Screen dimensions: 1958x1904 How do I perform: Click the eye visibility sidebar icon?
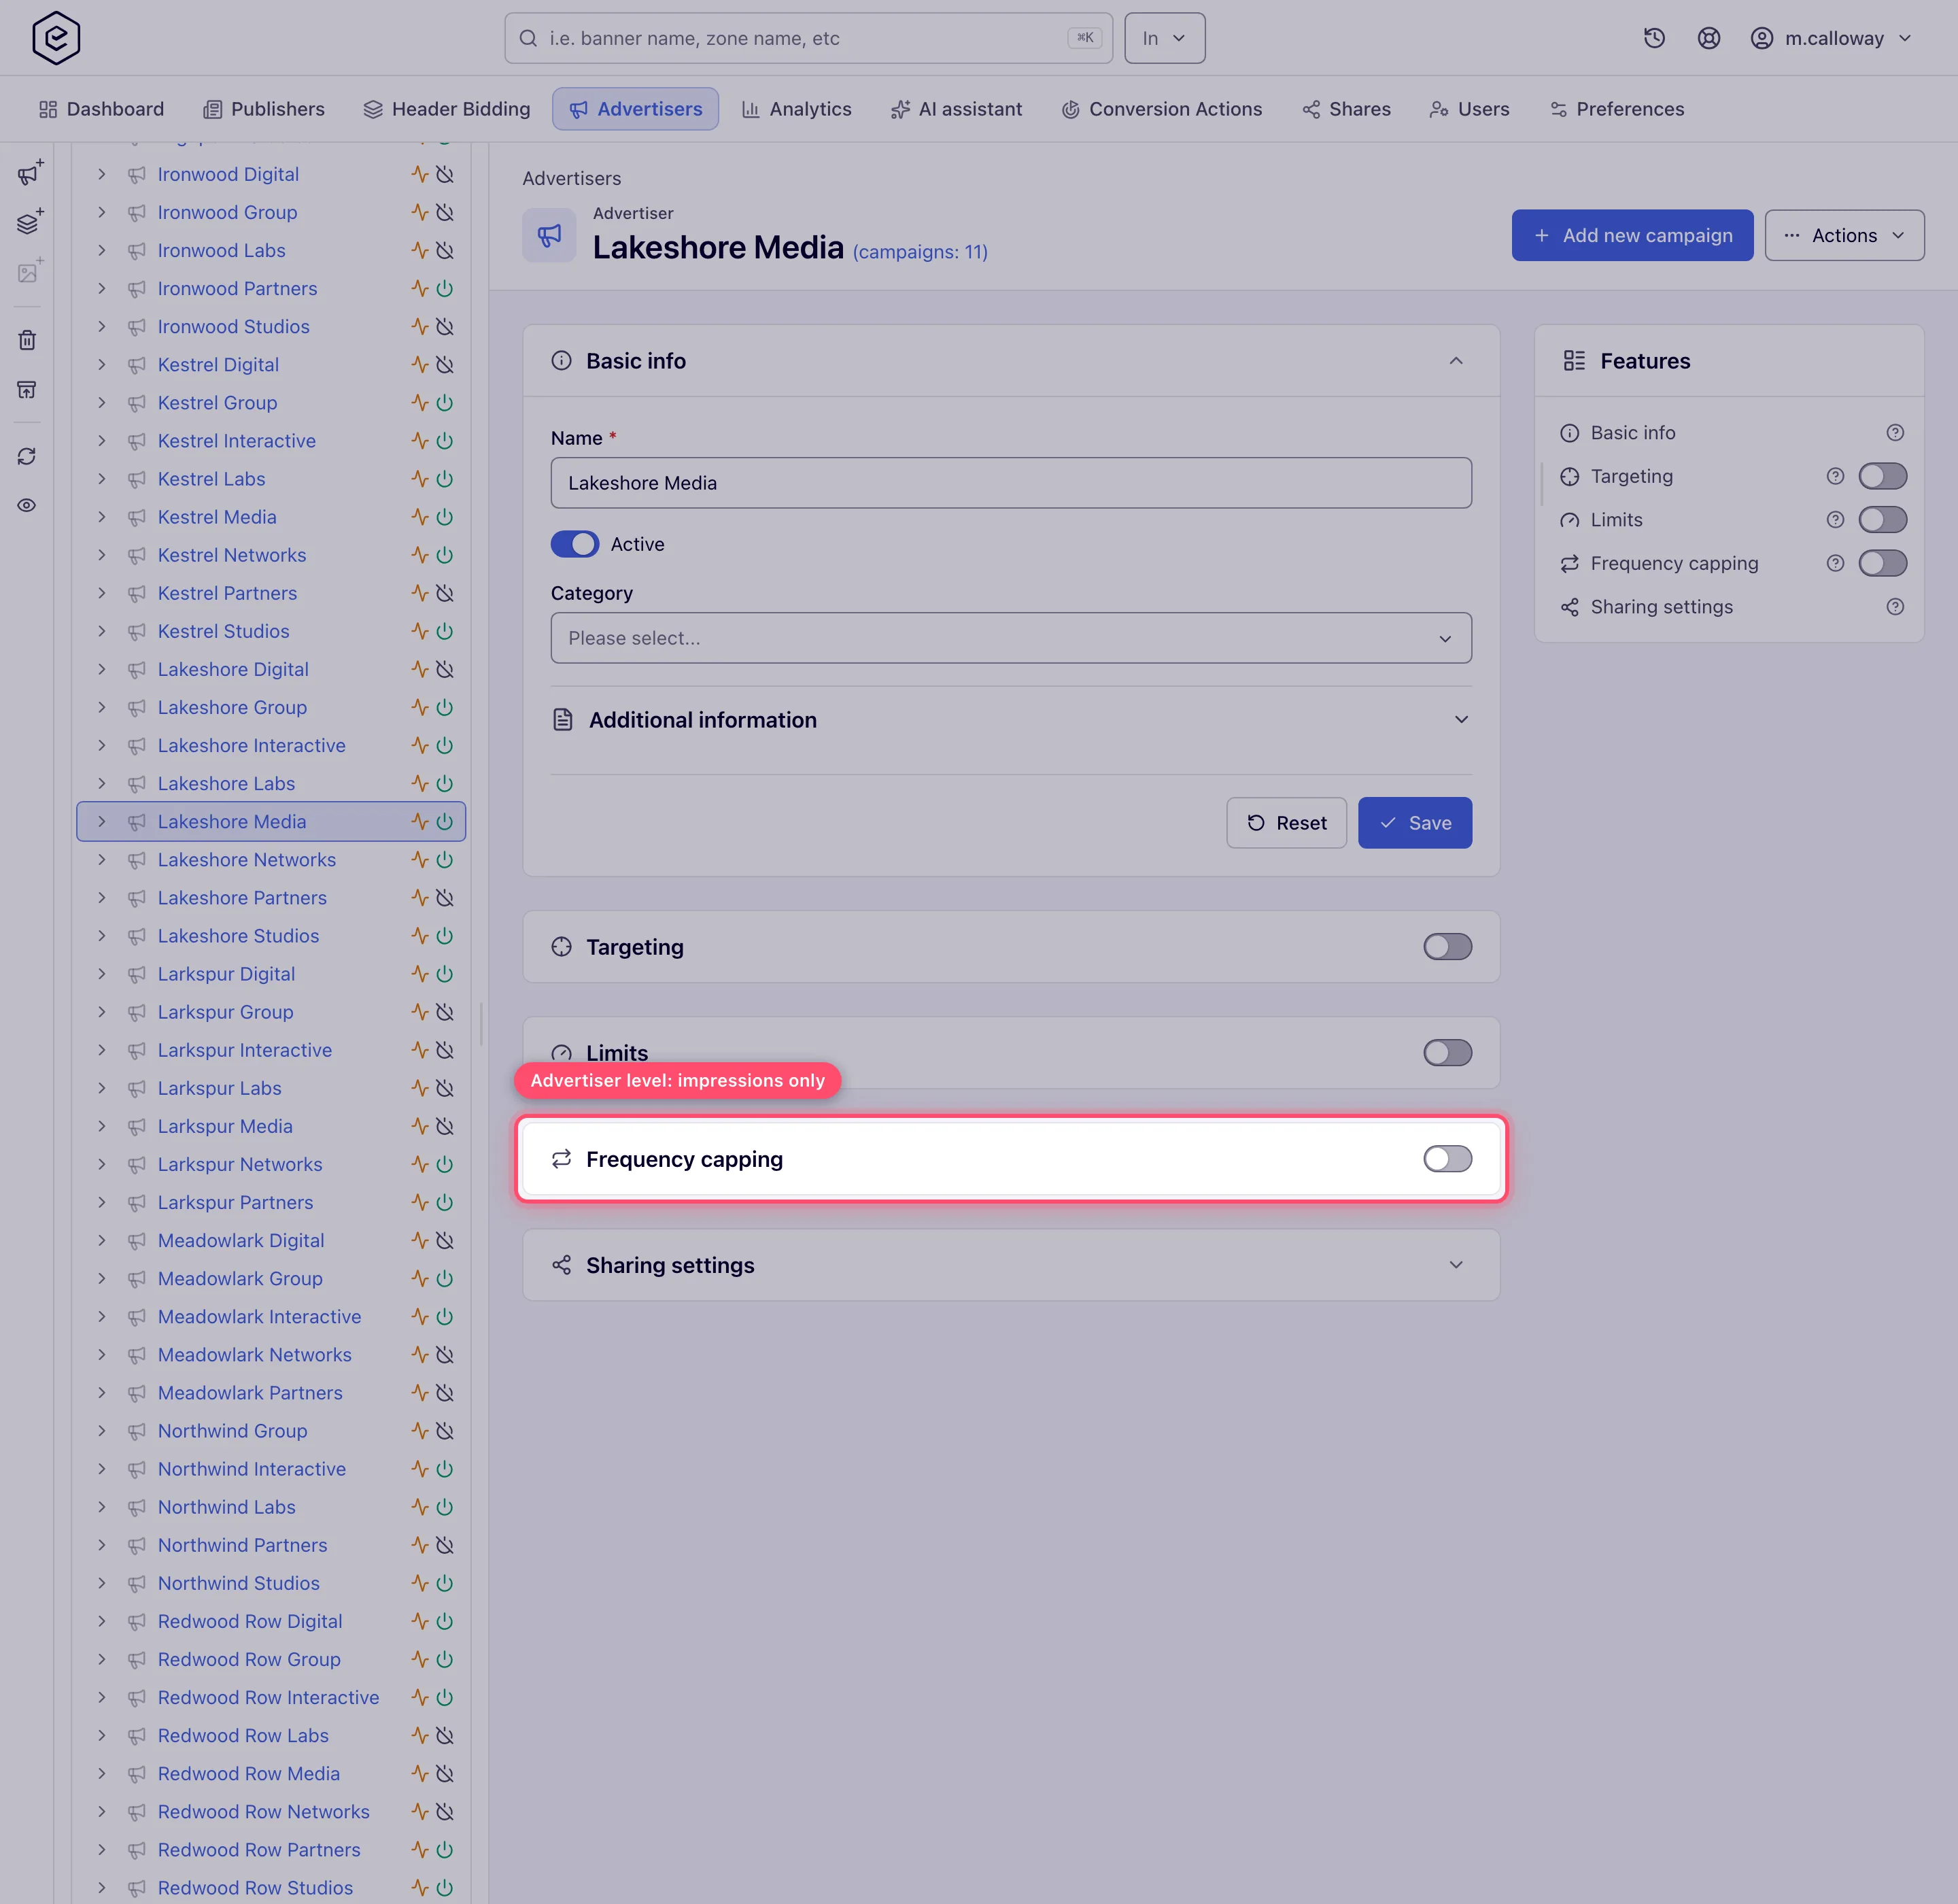click(27, 505)
